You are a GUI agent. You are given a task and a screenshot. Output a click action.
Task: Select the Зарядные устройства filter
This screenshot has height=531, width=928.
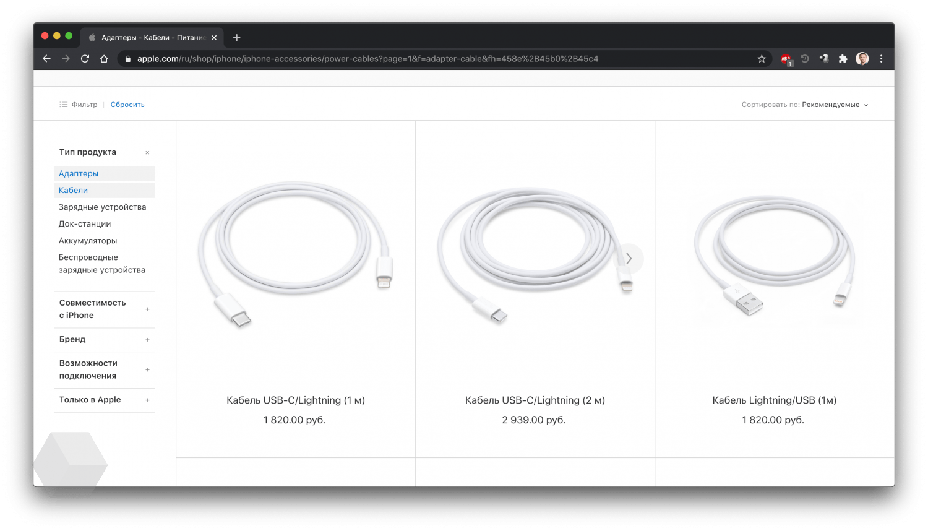point(103,207)
